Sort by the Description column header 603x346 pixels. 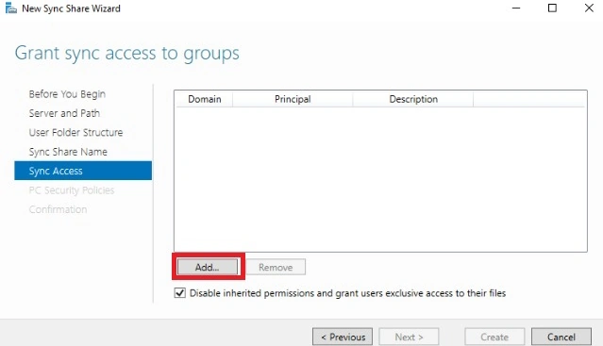[413, 99]
